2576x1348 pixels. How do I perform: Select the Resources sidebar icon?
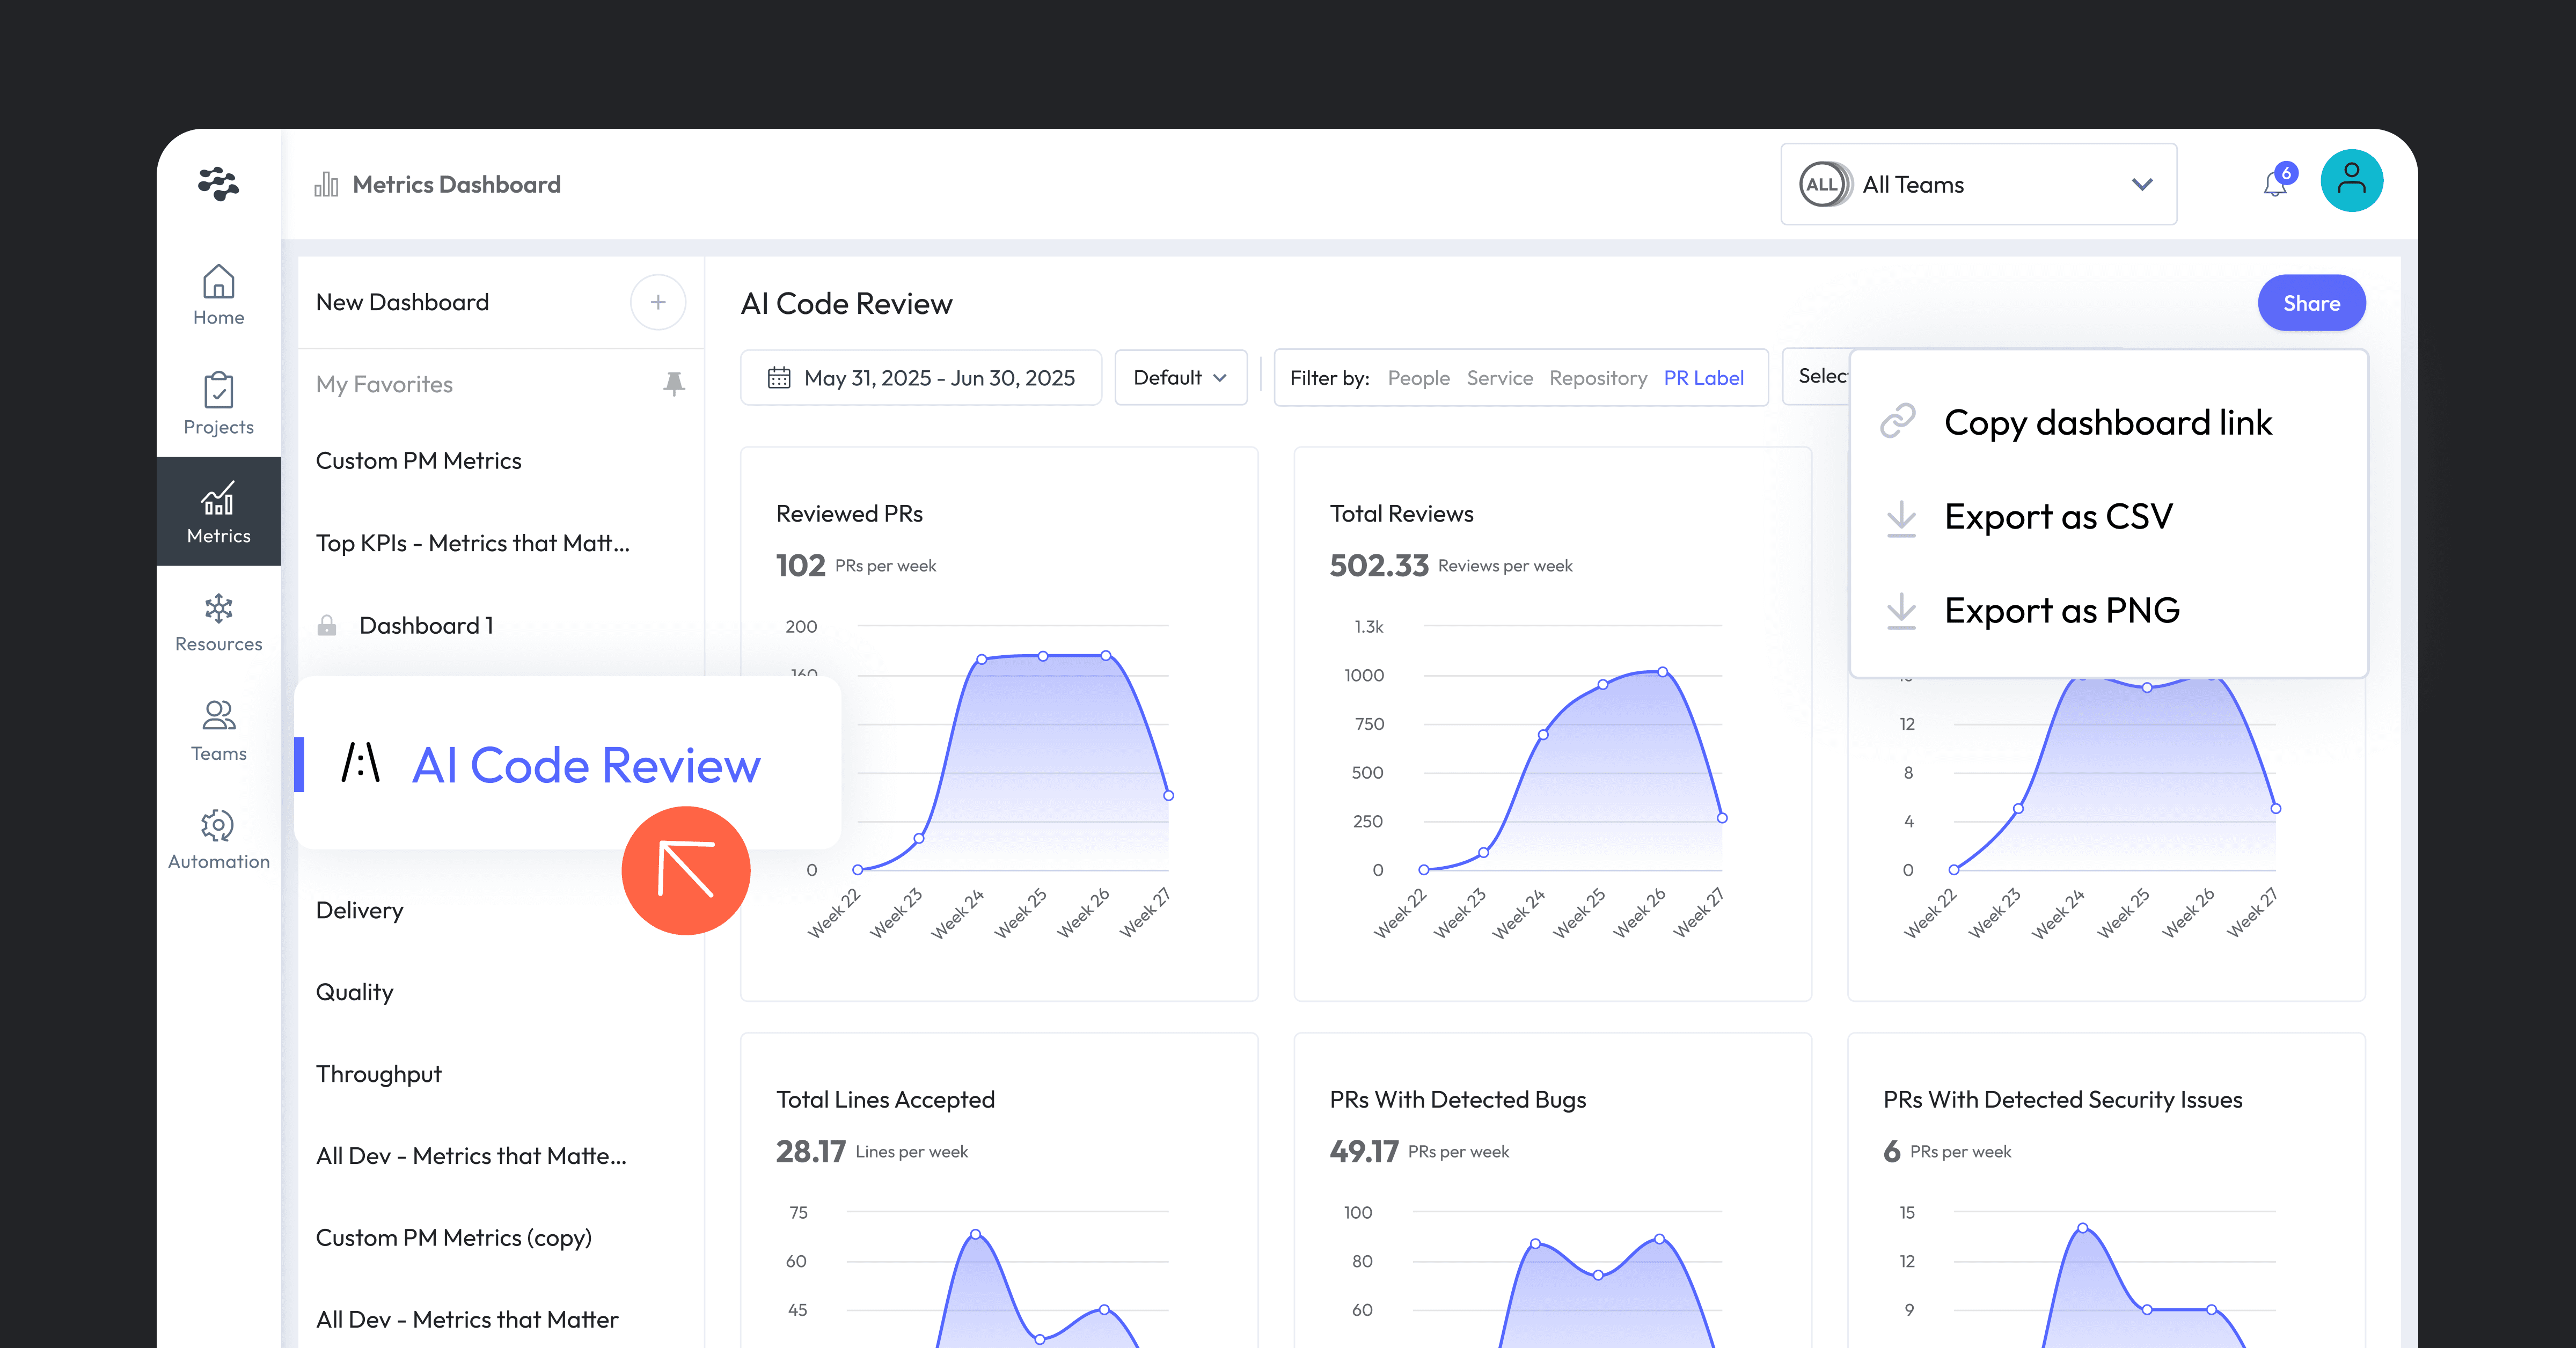pyautogui.click(x=218, y=621)
